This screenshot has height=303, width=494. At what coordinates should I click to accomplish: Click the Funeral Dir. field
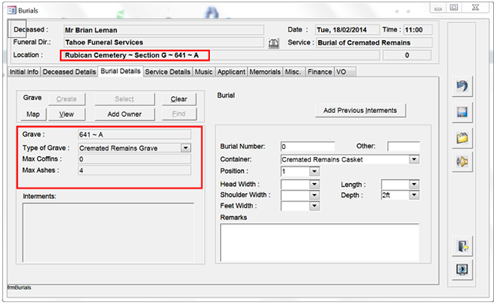164,42
